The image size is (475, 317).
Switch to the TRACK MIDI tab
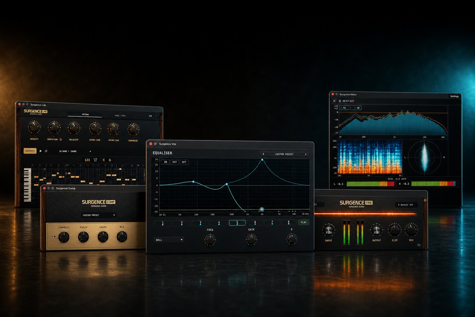(120, 116)
